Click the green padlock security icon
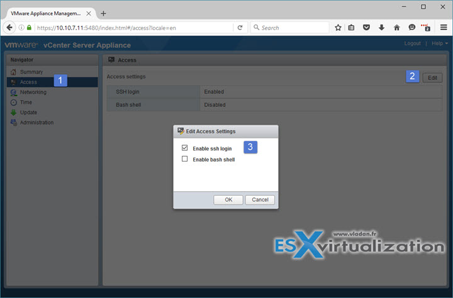The image size is (453, 298). click(x=29, y=28)
